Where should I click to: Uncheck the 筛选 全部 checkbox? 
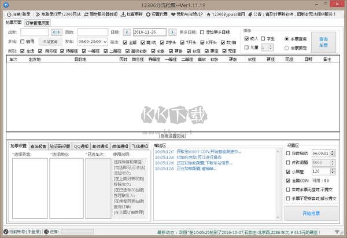pyautogui.click(x=125, y=42)
